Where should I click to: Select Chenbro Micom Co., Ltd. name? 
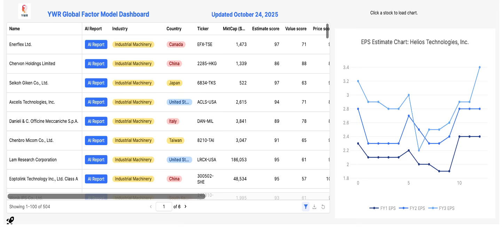31,141
